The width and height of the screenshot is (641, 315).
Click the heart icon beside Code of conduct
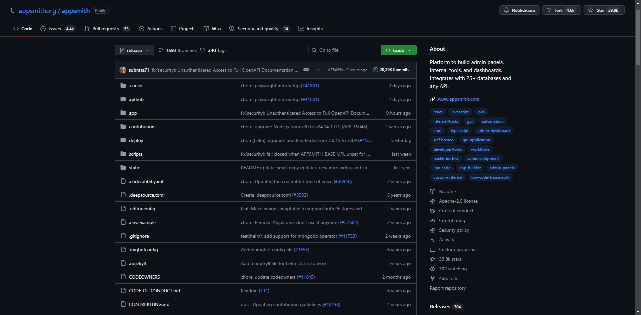pyautogui.click(x=433, y=211)
